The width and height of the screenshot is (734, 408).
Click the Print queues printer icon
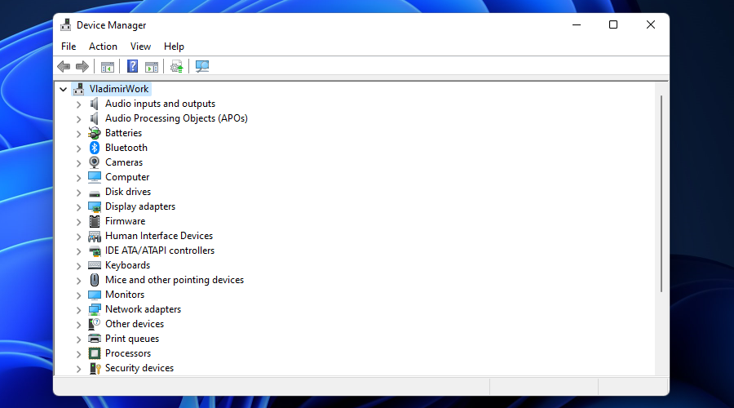(x=95, y=339)
